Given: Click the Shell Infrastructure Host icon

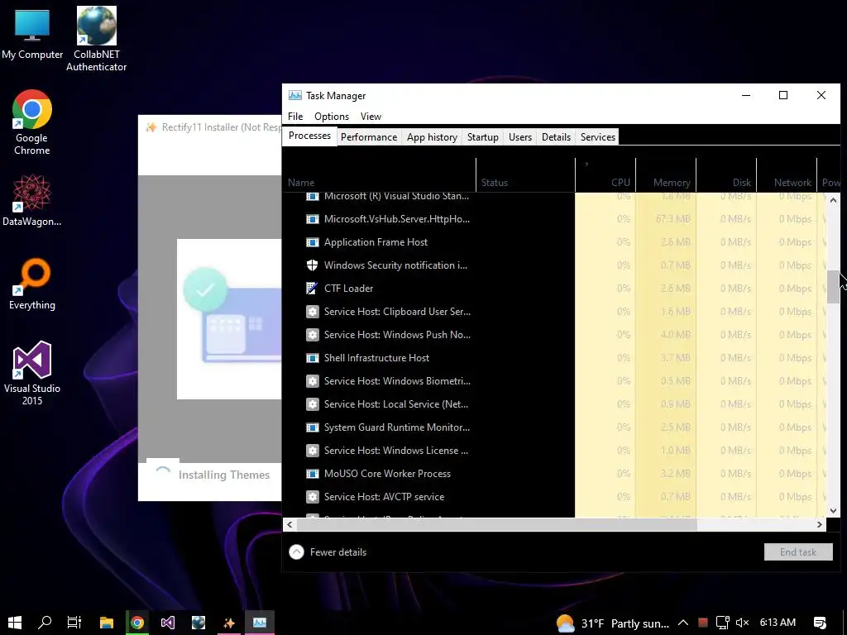Looking at the screenshot, I should tap(312, 358).
